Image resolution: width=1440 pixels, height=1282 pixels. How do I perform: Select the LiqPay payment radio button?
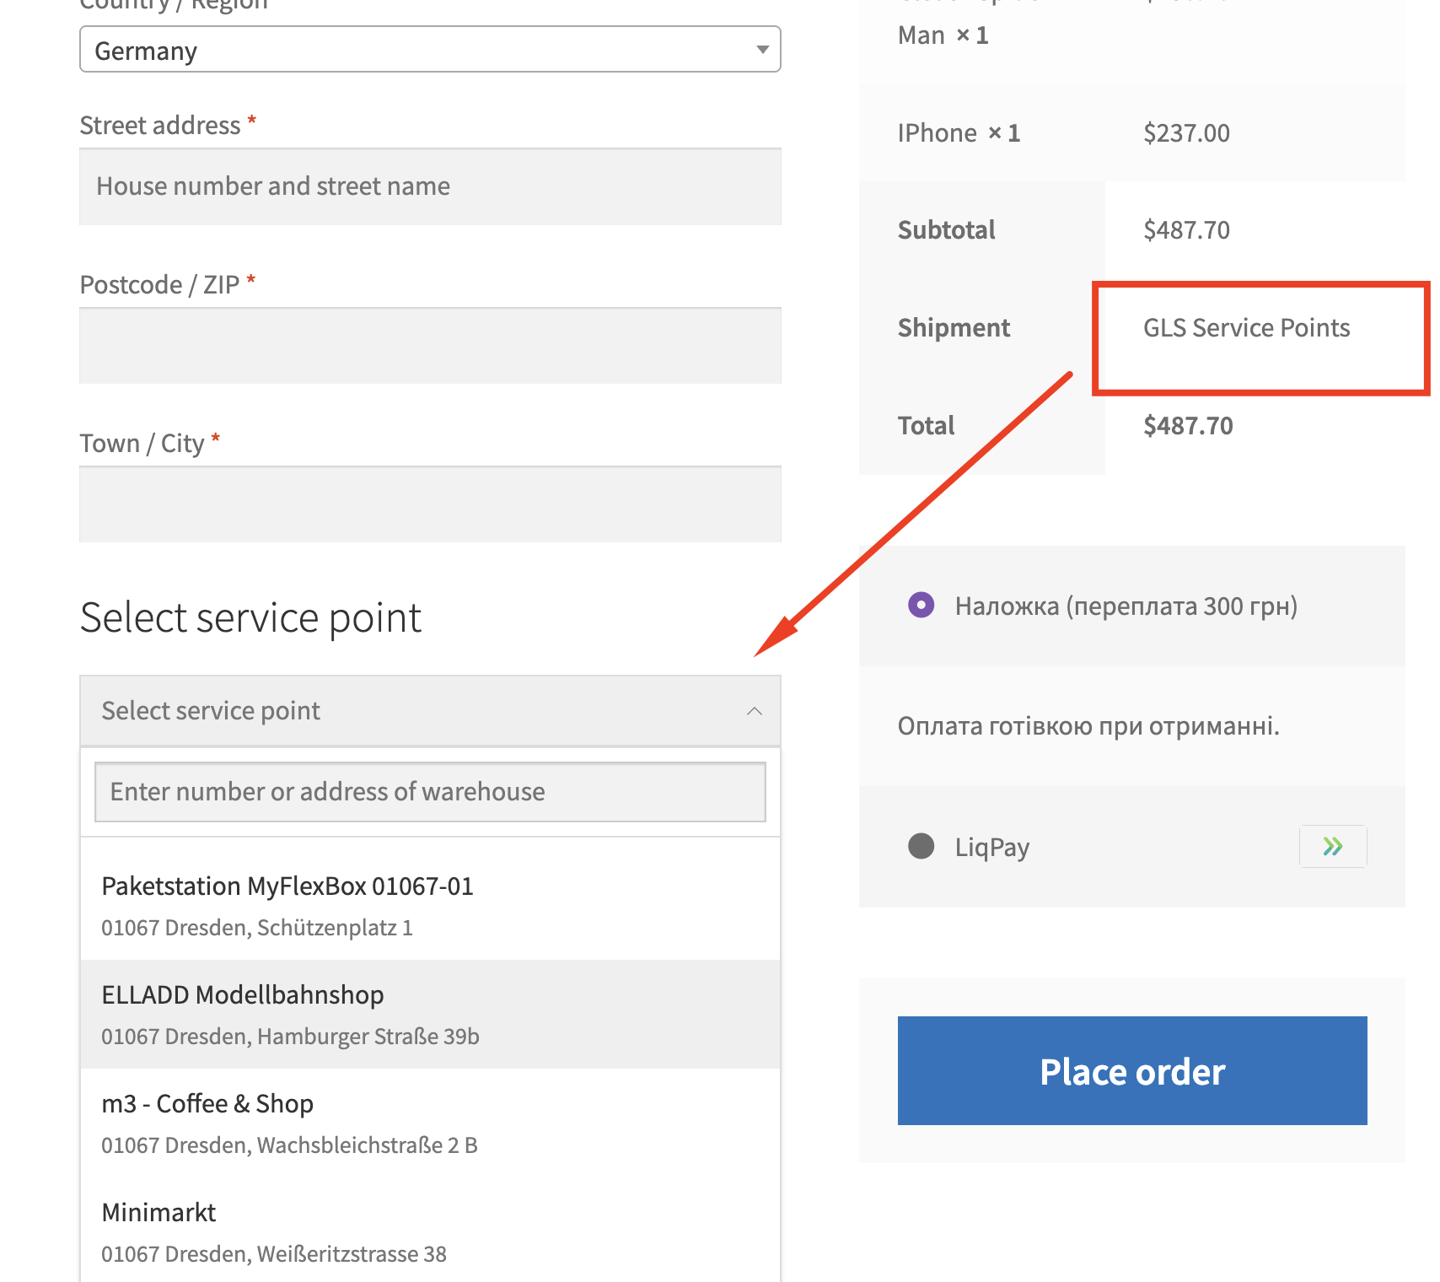[x=921, y=846]
